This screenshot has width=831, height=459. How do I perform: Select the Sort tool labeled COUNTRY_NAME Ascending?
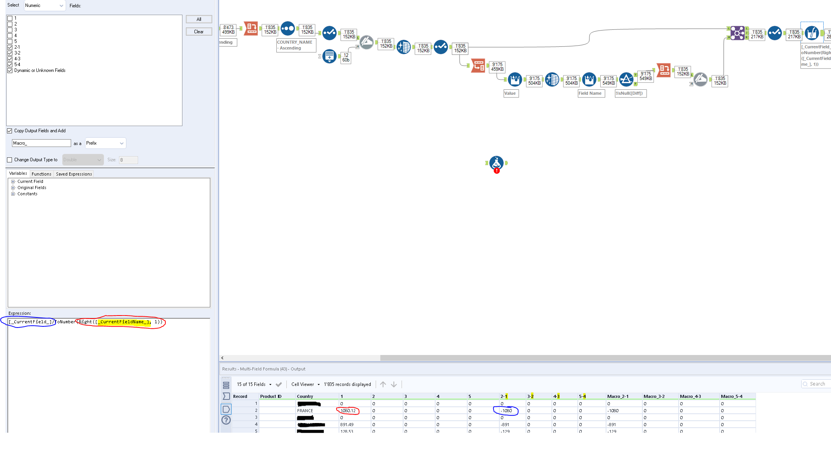click(x=288, y=28)
